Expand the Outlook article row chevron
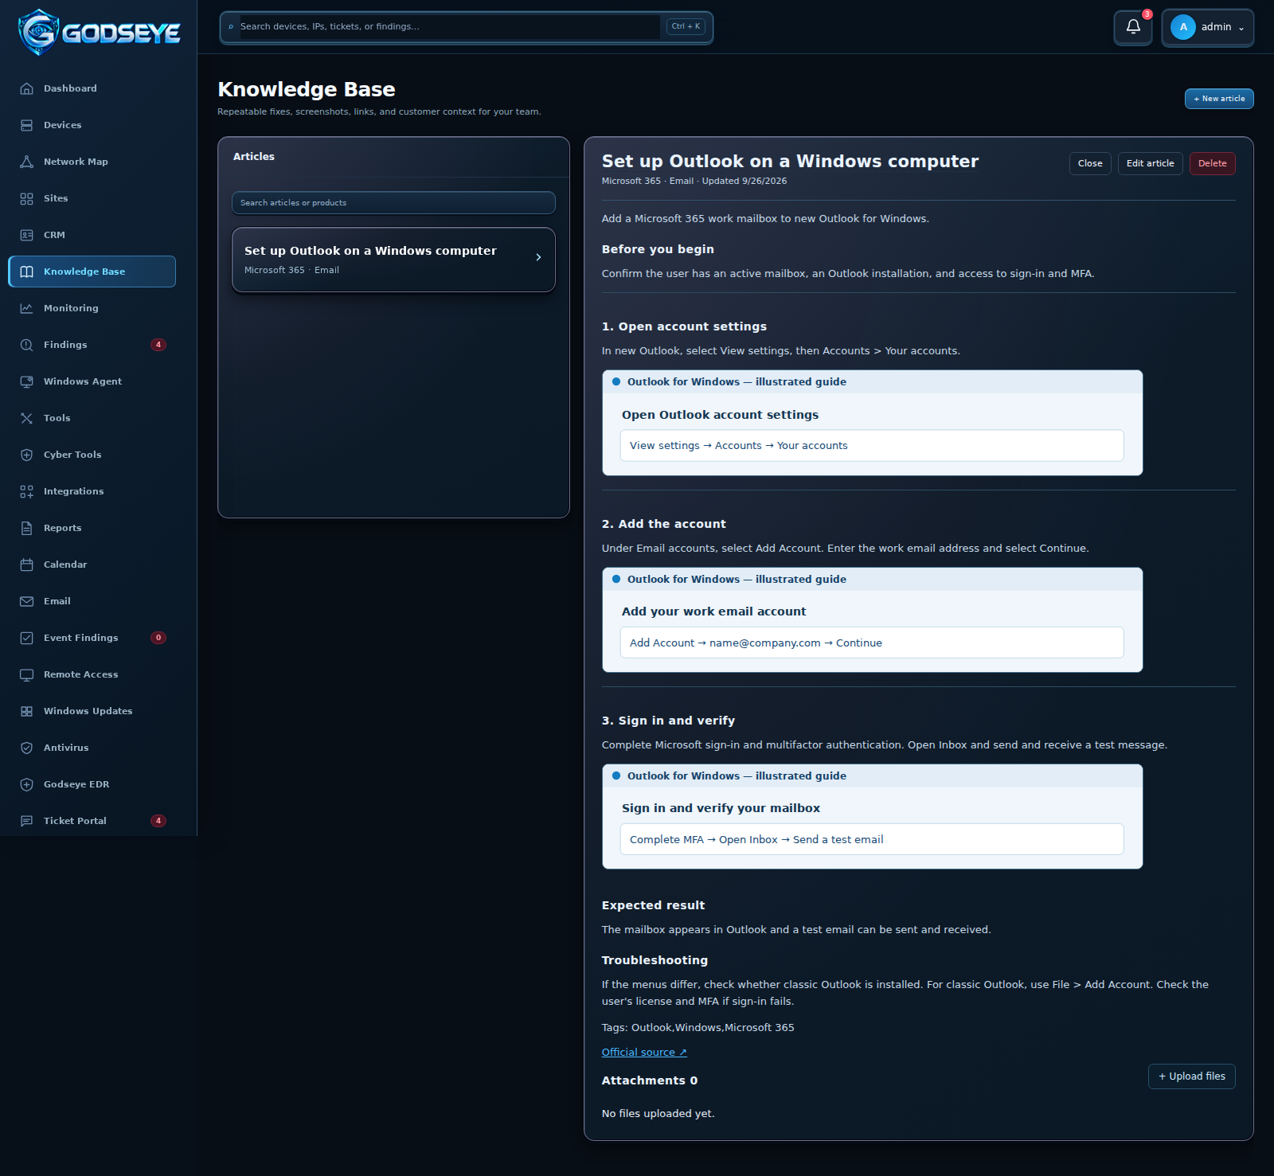The width and height of the screenshot is (1274, 1176). (x=538, y=257)
